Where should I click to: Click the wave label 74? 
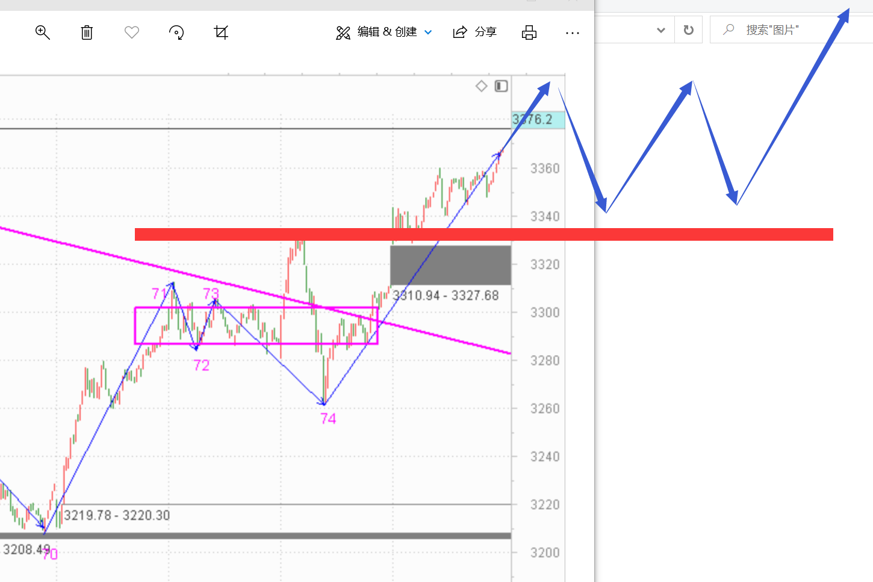pyautogui.click(x=328, y=419)
